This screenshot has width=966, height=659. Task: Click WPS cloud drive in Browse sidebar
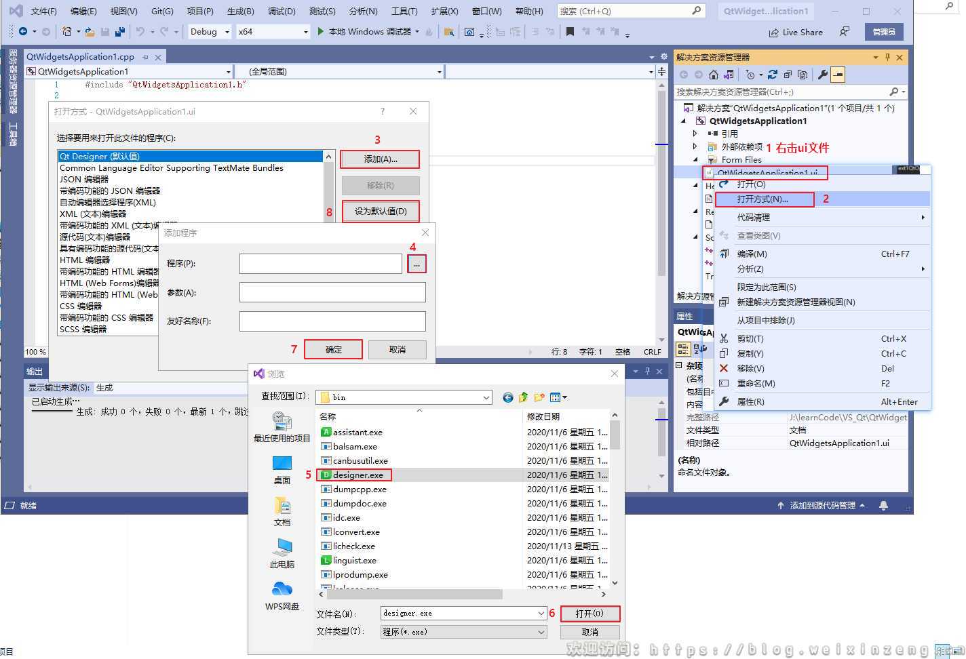[282, 596]
